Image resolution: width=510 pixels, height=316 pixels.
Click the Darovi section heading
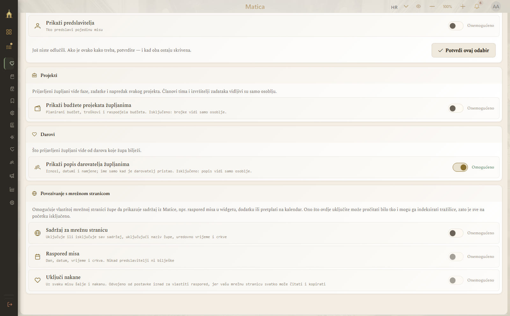coord(47,134)
